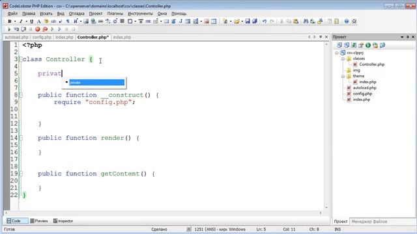This screenshot has height=234, width=417.
Task: Select config.php in project tree
Action: click(362, 94)
